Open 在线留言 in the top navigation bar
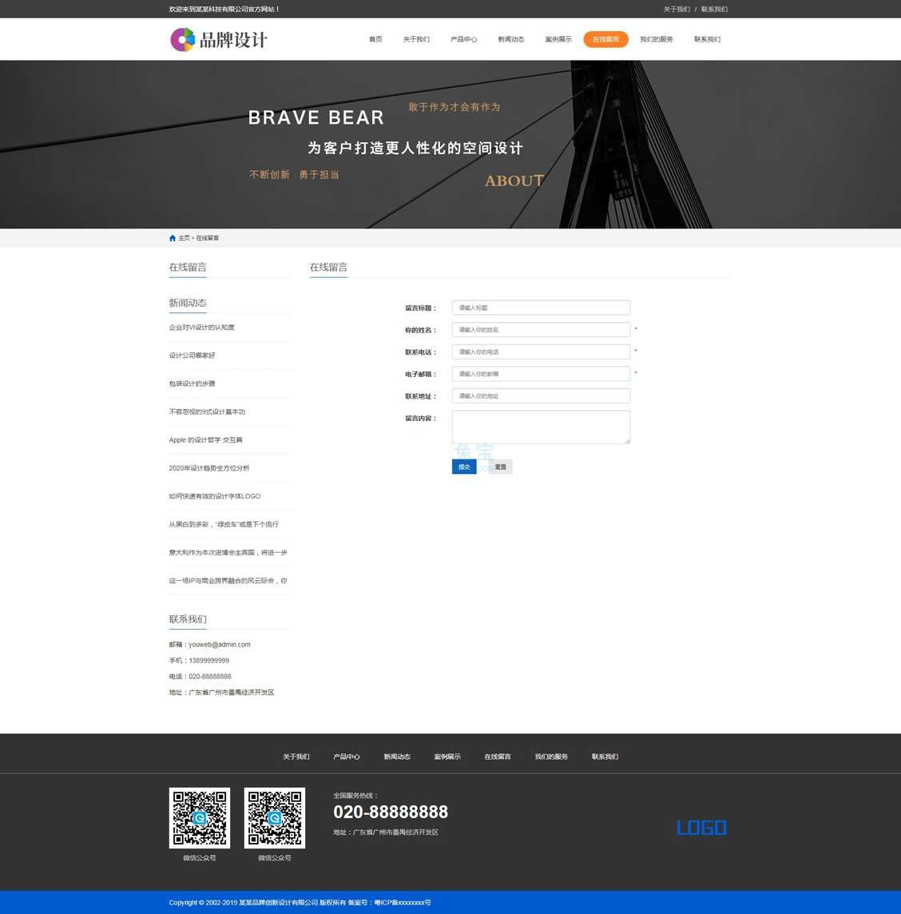The height and width of the screenshot is (914, 901). 605,39
